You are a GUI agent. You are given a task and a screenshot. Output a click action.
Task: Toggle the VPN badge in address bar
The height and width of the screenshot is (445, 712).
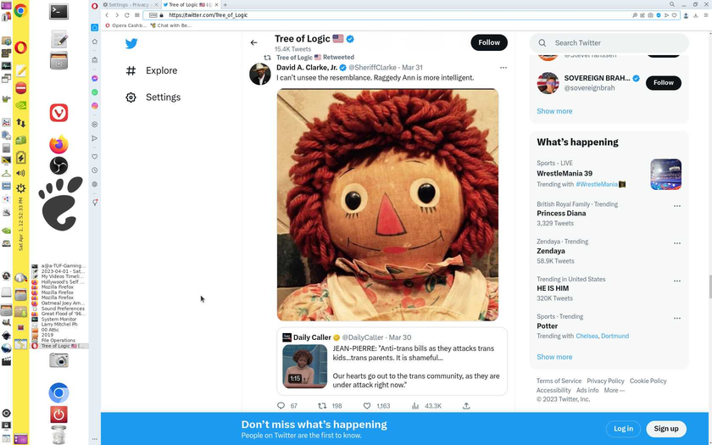[153, 15]
